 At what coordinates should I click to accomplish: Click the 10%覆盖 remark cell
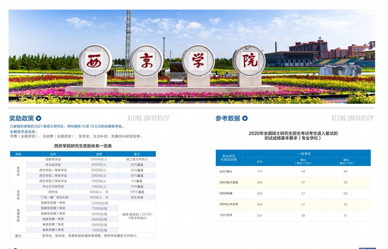pos(137,186)
